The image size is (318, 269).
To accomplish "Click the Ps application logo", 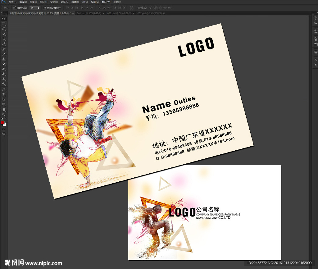I will pos(3,2).
